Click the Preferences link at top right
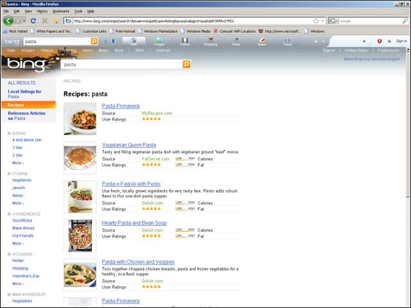Image resolution: width=411 pixels, height=308 pixels. [x=388, y=50]
